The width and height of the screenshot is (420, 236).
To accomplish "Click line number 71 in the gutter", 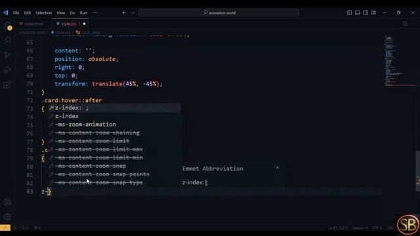I will [x=30, y=92].
